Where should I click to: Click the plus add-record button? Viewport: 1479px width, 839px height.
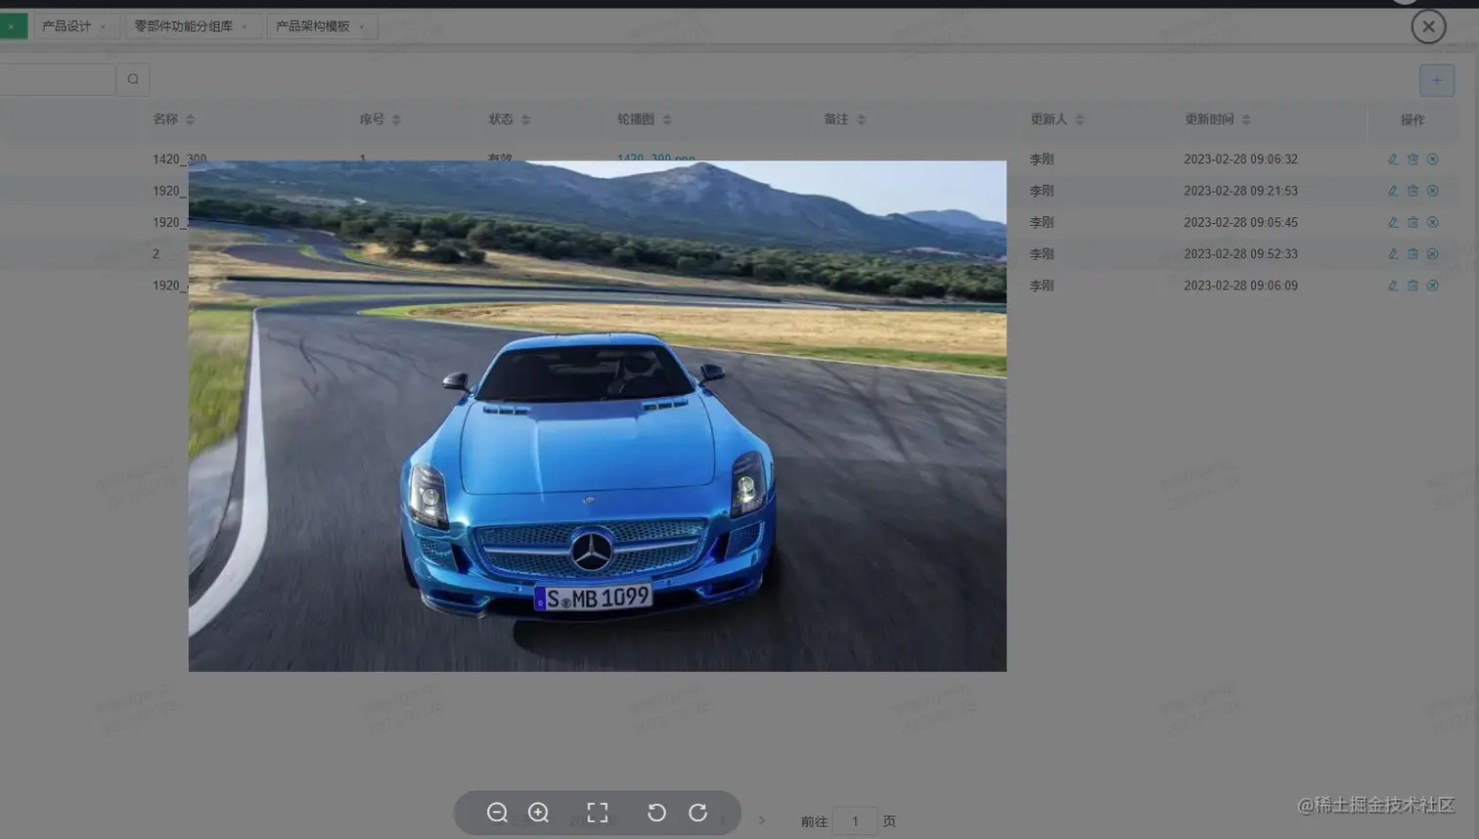click(x=1437, y=80)
